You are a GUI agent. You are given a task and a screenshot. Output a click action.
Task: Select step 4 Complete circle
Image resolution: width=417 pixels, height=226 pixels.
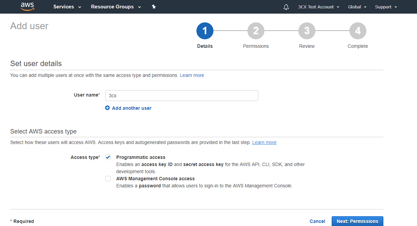click(x=358, y=31)
